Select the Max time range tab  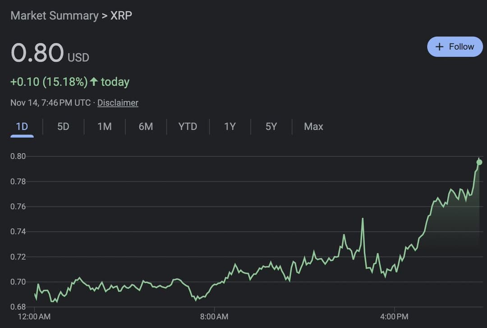point(313,127)
